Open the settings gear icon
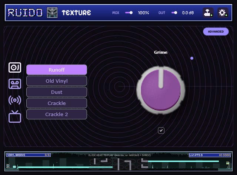237x175 pixels. click(x=223, y=13)
